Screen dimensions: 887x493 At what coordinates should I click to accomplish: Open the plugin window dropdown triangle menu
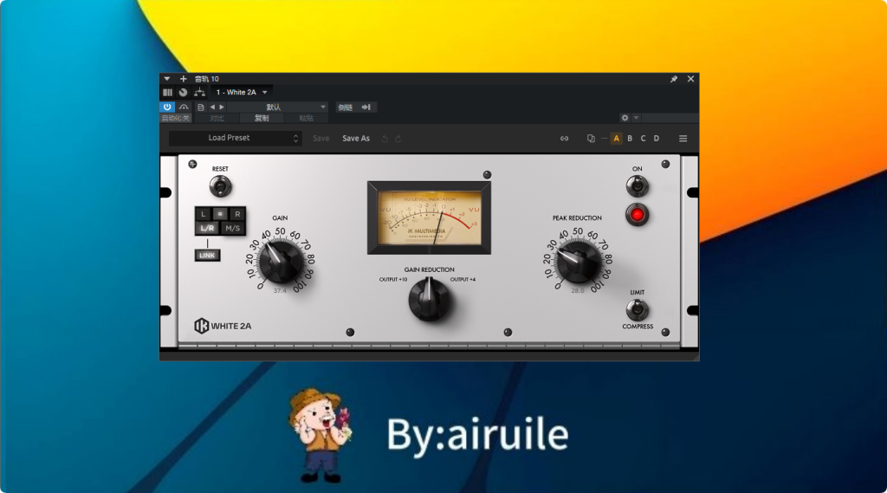(x=167, y=79)
